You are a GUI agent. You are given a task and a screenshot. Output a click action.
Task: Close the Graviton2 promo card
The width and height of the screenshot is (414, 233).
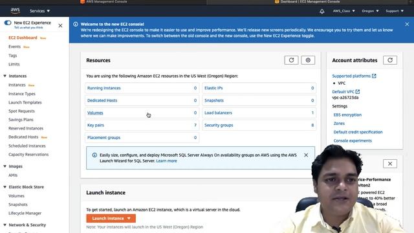(x=390, y=164)
